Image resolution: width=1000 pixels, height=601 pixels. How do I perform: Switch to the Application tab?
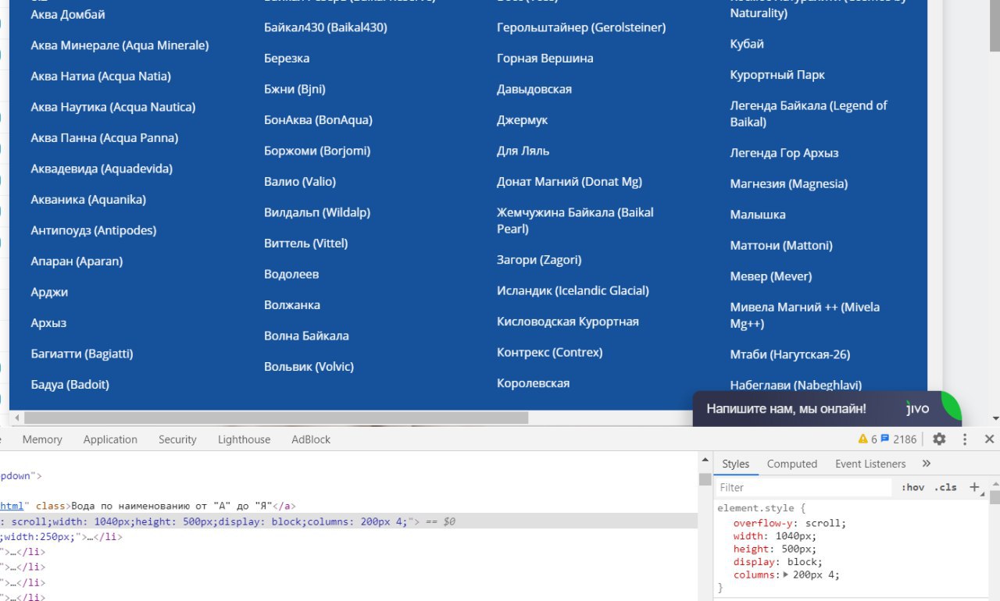coord(110,439)
